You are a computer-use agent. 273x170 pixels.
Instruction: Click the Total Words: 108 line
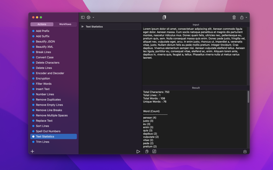tap(154, 98)
